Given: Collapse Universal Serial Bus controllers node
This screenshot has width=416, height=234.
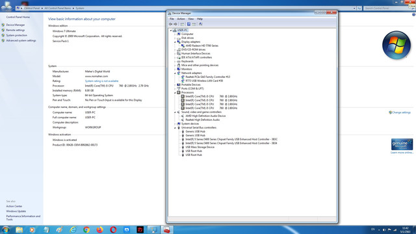Looking at the screenshot, I should coord(175,128).
